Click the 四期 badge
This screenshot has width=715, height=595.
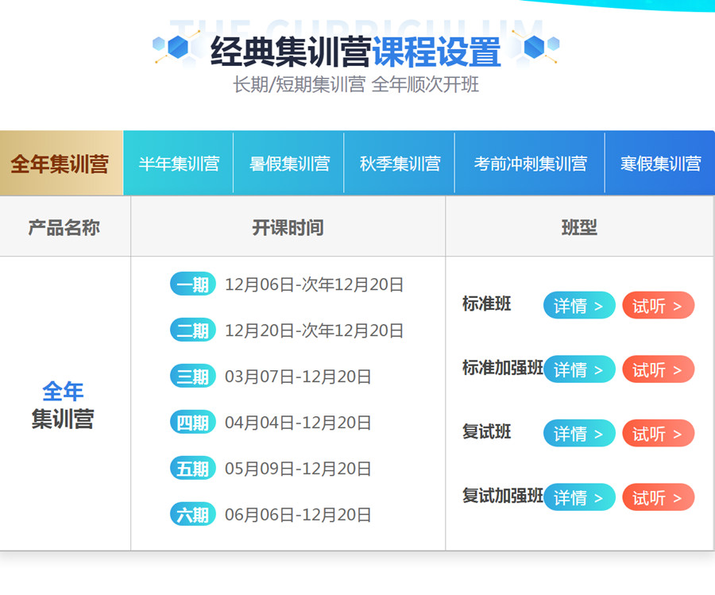193,423
